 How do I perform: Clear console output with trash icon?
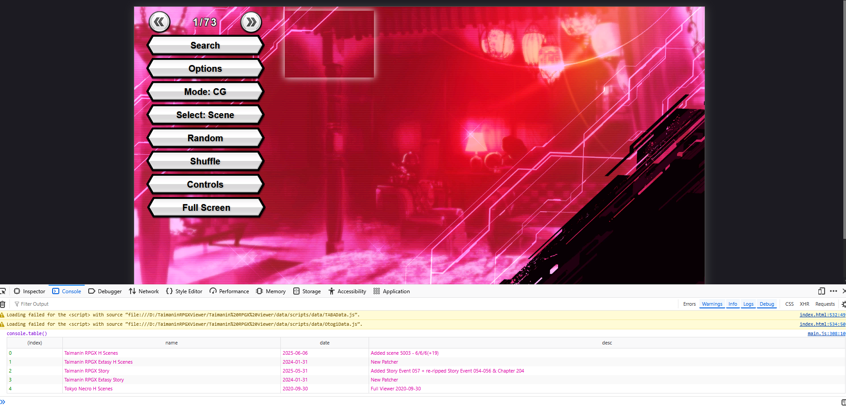point(3,304)
